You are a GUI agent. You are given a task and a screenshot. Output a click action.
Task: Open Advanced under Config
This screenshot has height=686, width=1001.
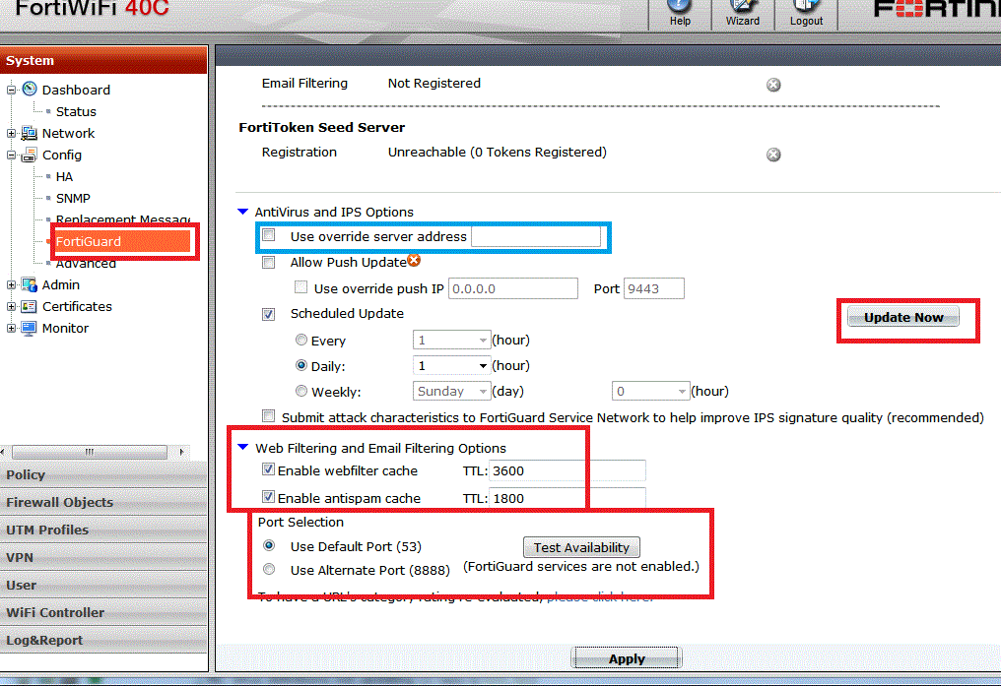pyautogui.click(x=86, y=264)
